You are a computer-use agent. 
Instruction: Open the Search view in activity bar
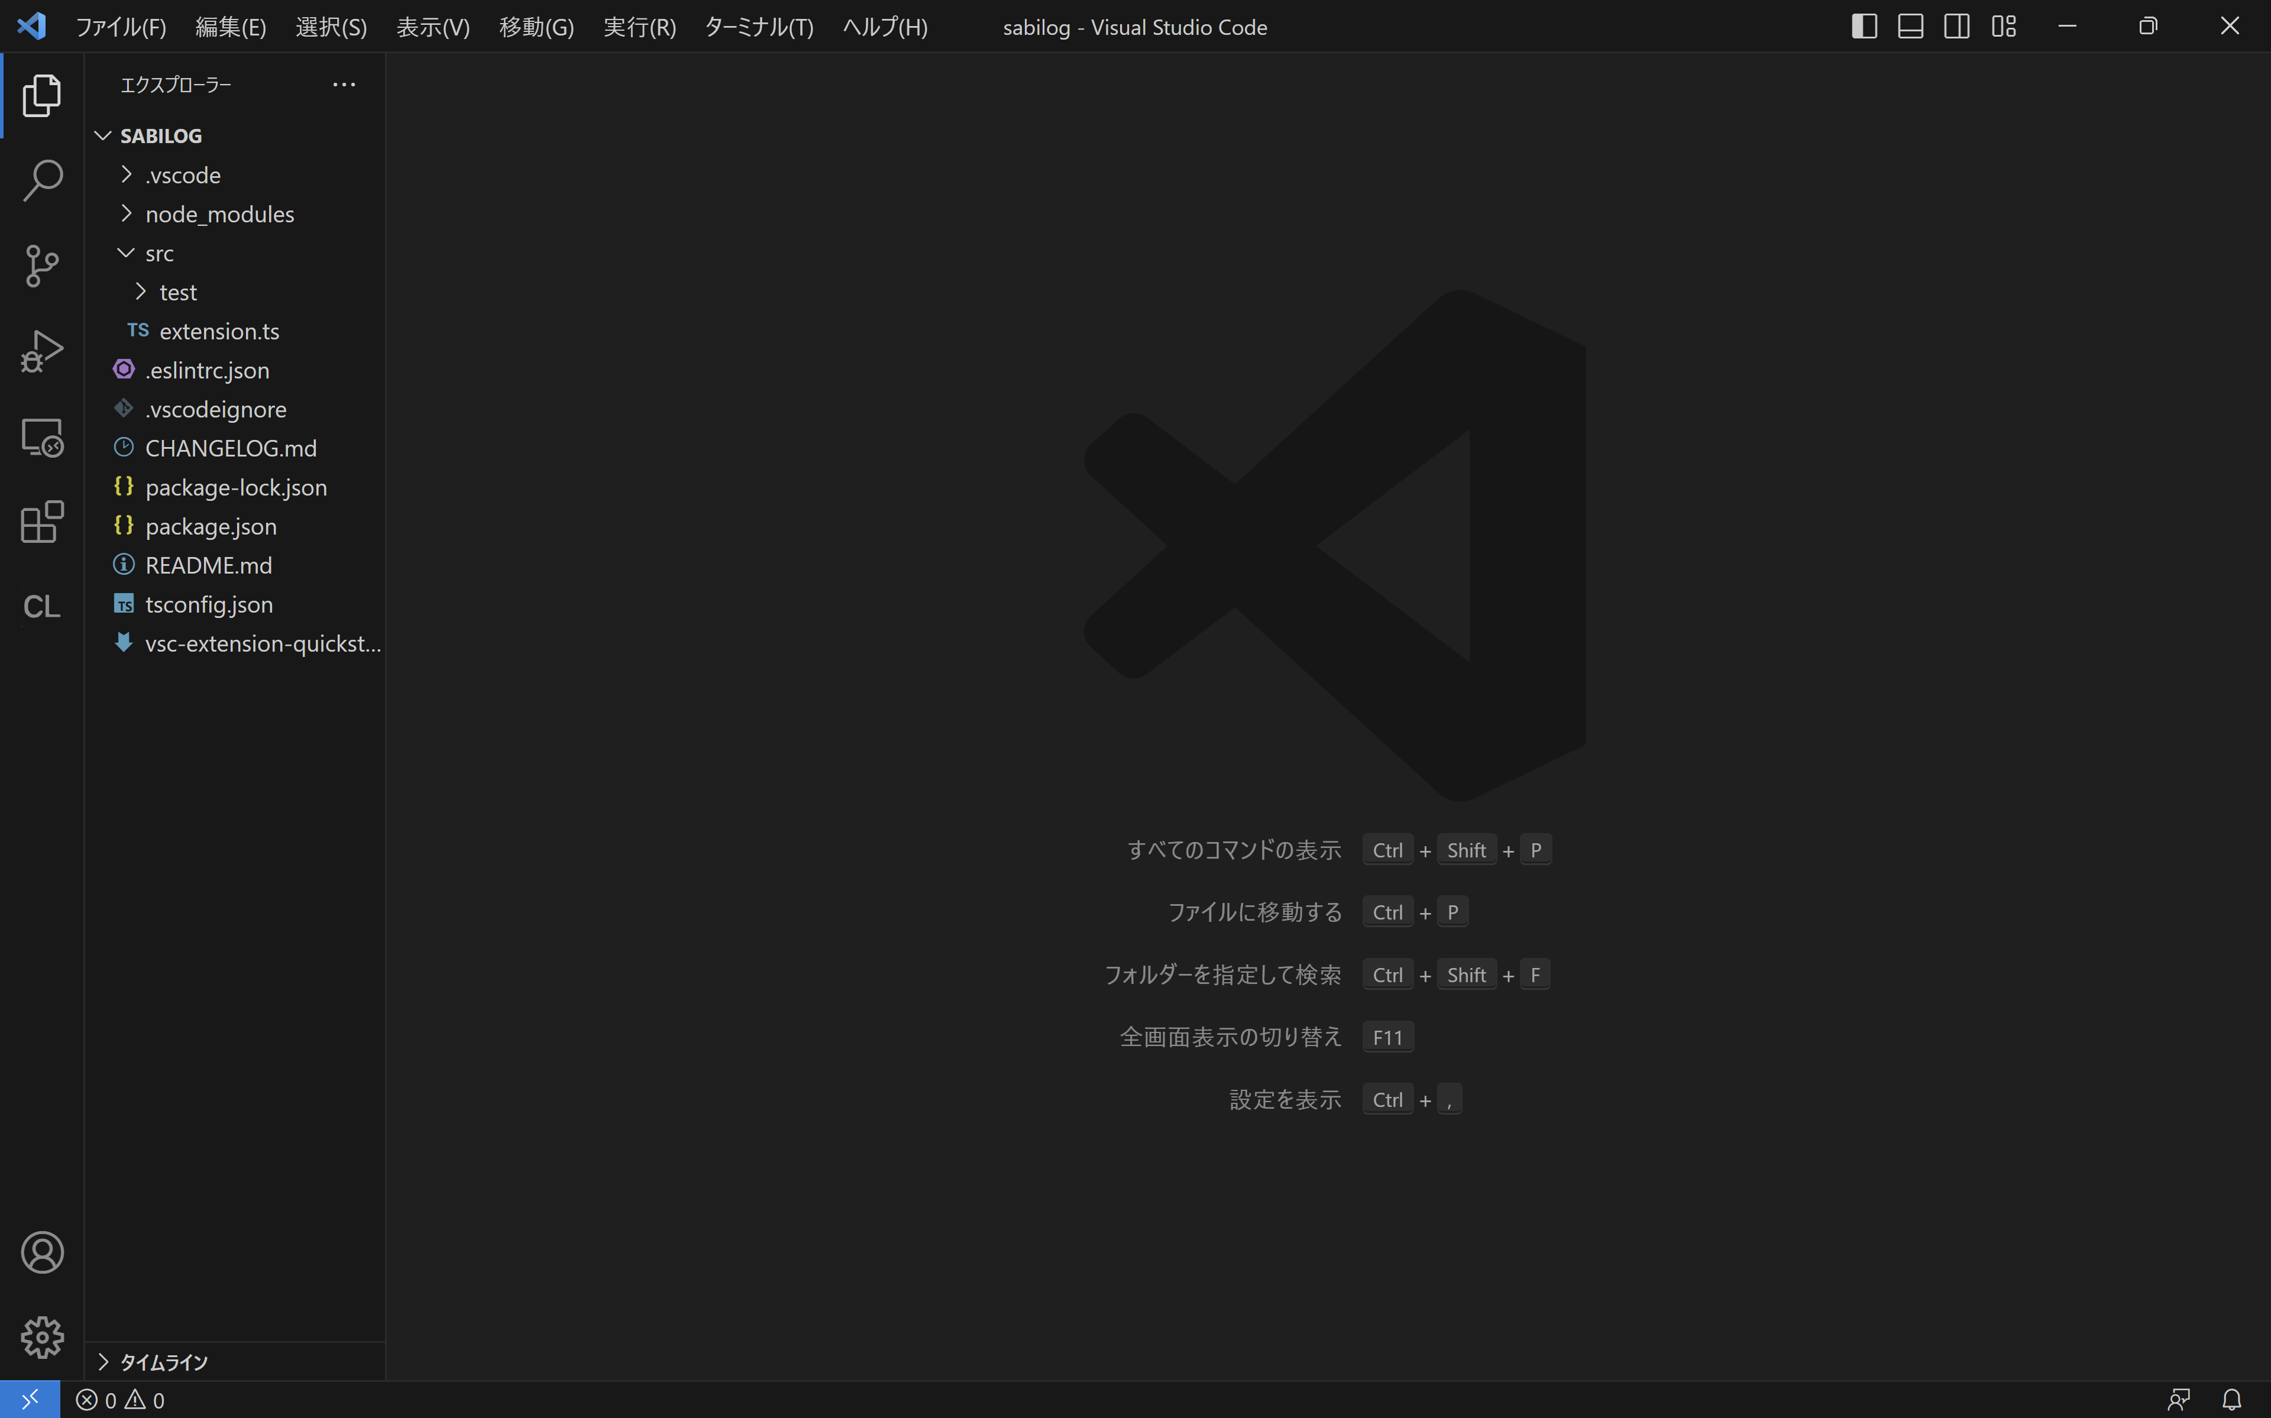coord(42,180)
